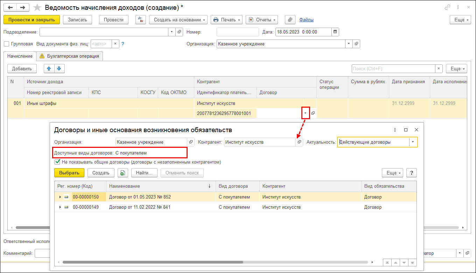Select Договор от 11.02.2022 № 841
476x273 pixels.
point(140,207)
